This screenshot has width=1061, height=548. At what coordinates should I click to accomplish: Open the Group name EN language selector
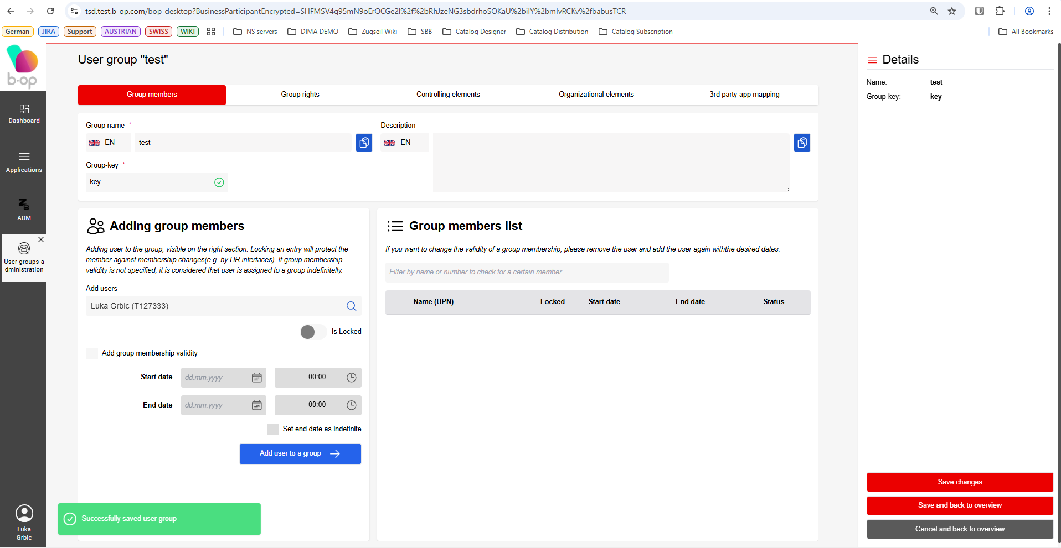[x=108, y=143]
